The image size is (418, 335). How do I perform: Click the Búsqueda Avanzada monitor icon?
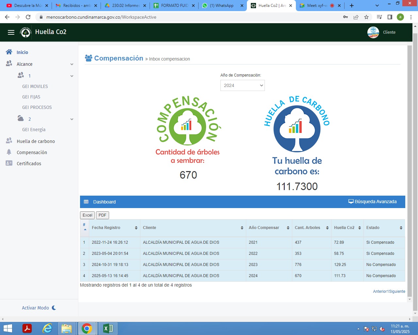[351, 202]
